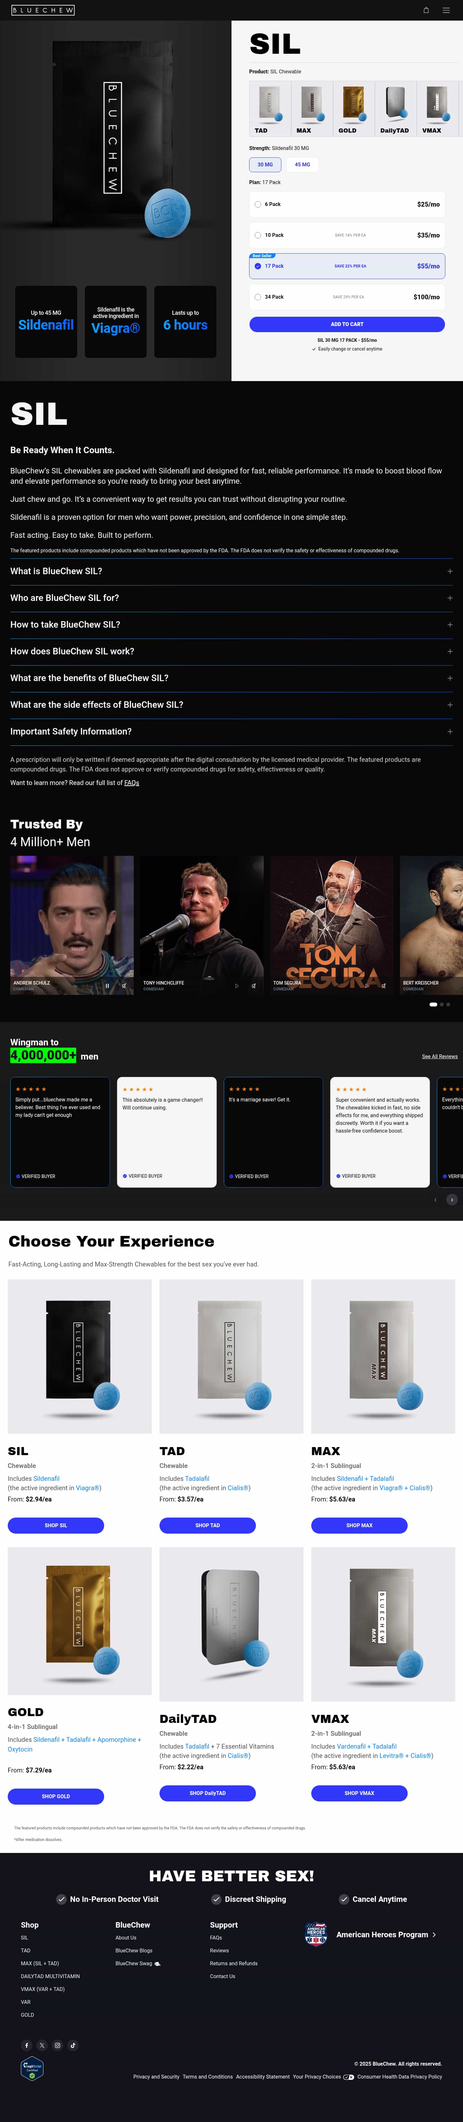Click the SHOP MAX button
Viewport: 463px width, 2122px height.
coord(359,1526)
